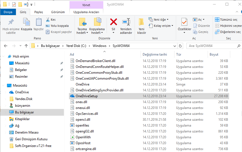Click Yeniden adlandır rename icon
The width and height of the screenshot is (242, 152).
pos(126,22)
